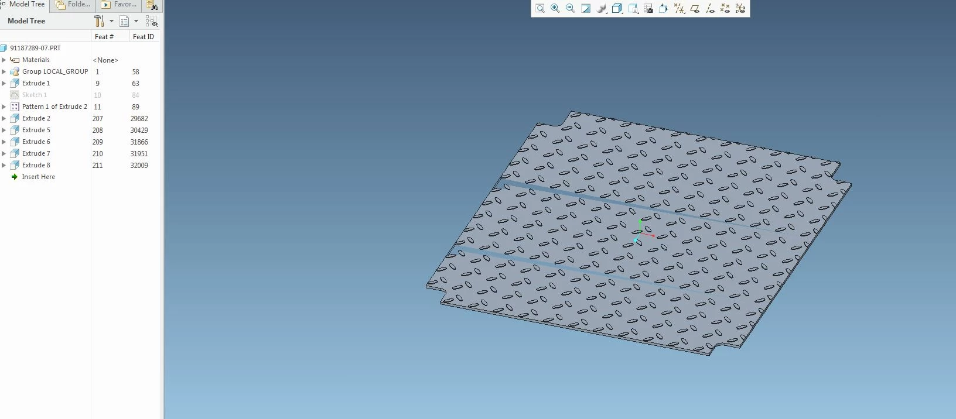Click the green Insert Here arrow icon
Image resolution: width=956 pixels, height=419 pixels.
[x=15, y=177]
